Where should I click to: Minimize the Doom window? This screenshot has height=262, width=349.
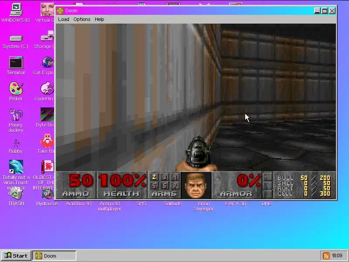click(317, 10)
